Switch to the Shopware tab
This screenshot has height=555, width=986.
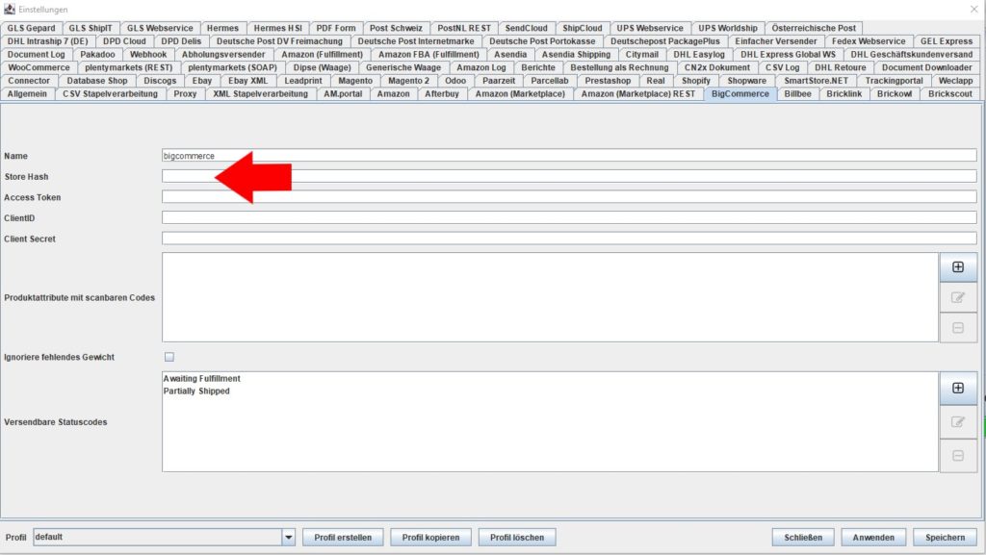coord(747,81)
